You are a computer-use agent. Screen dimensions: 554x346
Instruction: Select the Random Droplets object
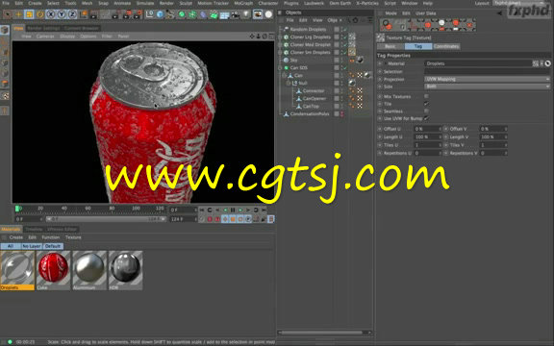click(308, 29)
